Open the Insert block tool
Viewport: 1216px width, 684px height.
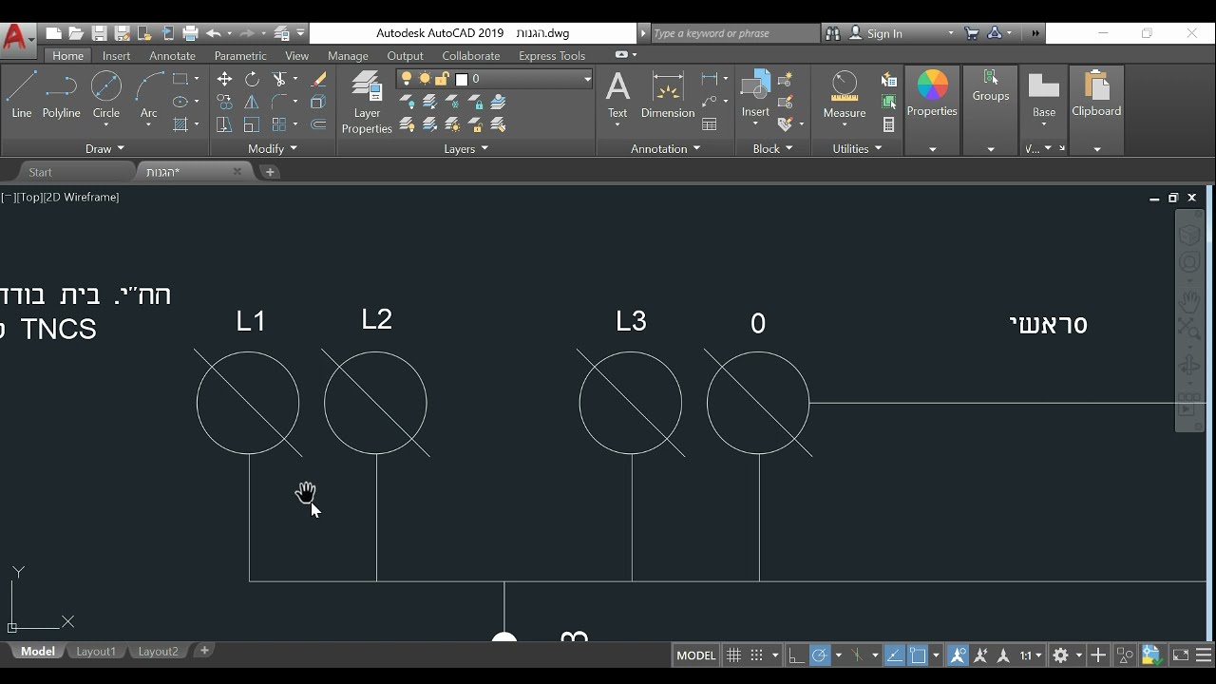[755, 96]
